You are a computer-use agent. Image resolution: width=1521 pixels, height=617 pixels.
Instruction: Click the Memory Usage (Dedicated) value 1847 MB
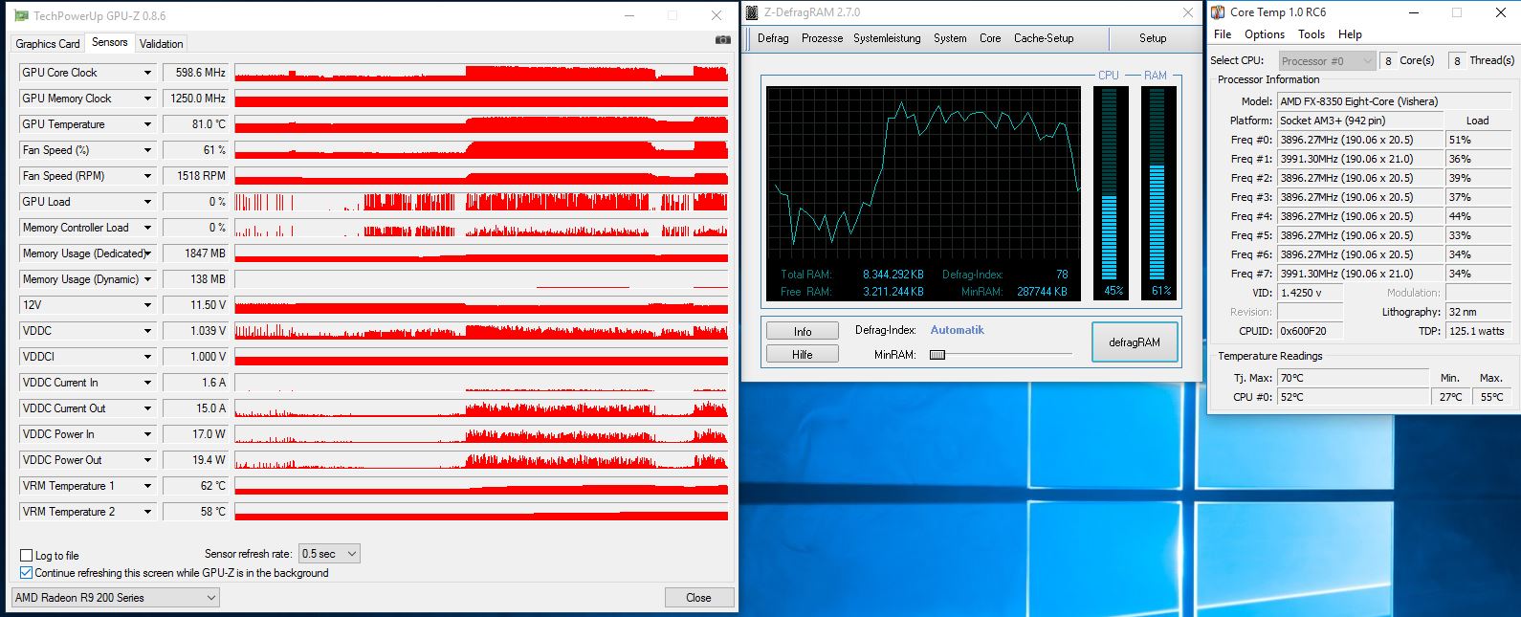click(x=196, y=253)
